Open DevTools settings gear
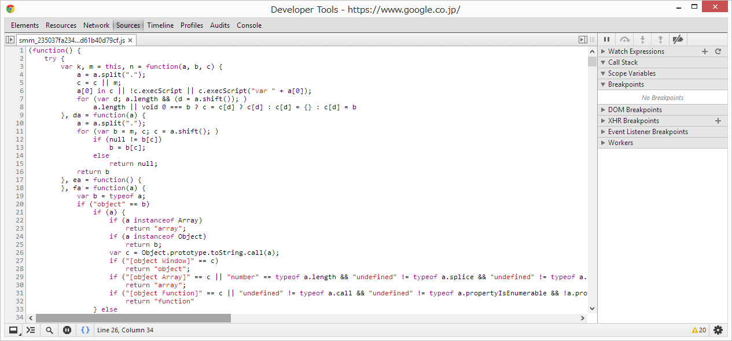Viewport: 732px width, 341px height. click(x=718, y=330)
